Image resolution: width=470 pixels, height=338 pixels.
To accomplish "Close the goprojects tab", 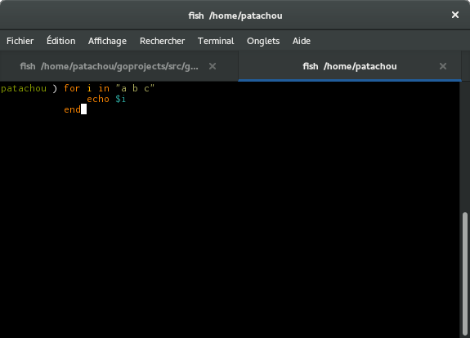I will click(x=213, y=66).
